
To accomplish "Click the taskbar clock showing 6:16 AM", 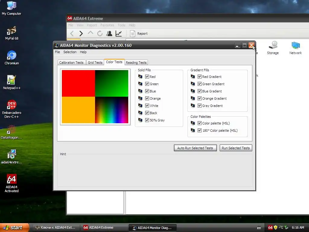I will click(298, 227).
